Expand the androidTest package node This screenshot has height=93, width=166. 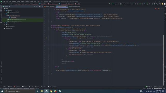point(6,19)
